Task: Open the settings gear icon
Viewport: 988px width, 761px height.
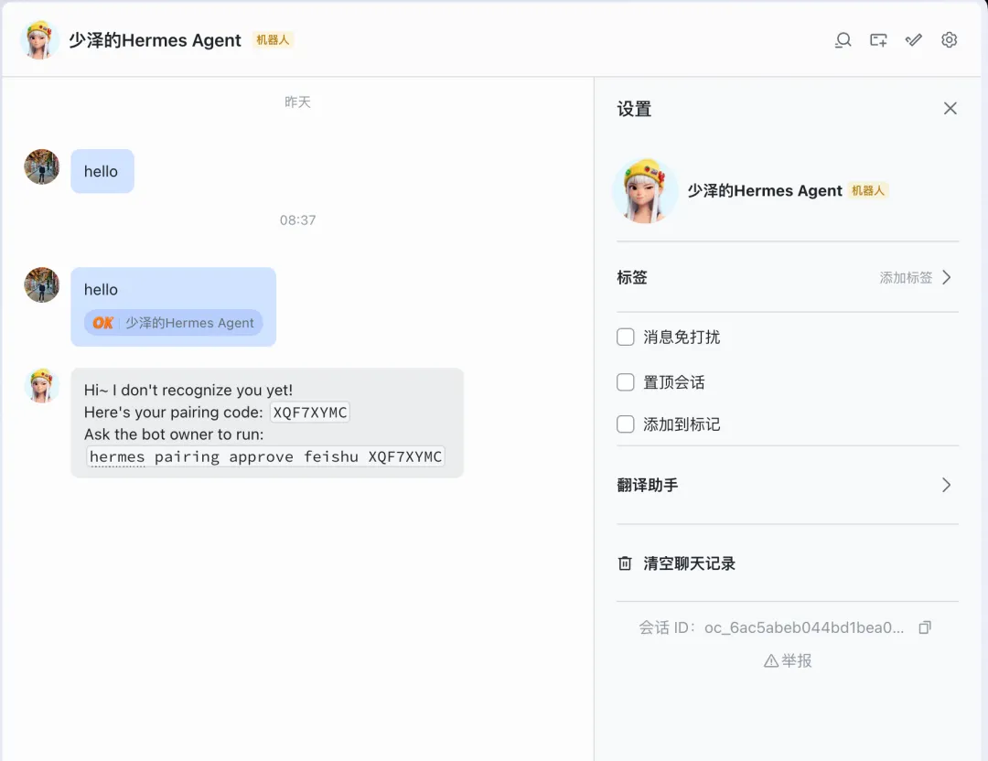Action: [949, 40]
